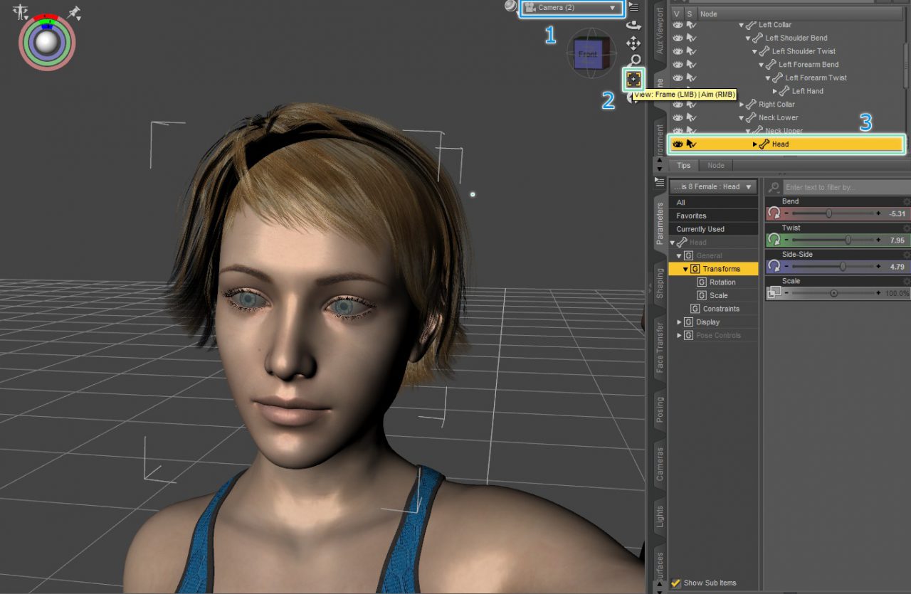Expand the Display group in Parameters
The height and width of the screenshot is (594, 911).
678,322
